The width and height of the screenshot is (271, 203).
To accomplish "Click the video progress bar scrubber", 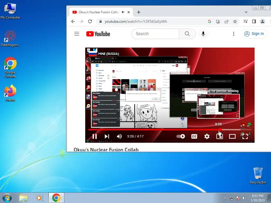I will [x=220, y=130].
